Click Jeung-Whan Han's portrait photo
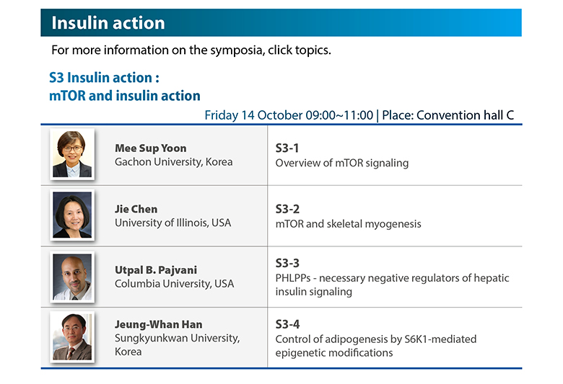Screen dimensions: 563x384 (x=72, y=337)
